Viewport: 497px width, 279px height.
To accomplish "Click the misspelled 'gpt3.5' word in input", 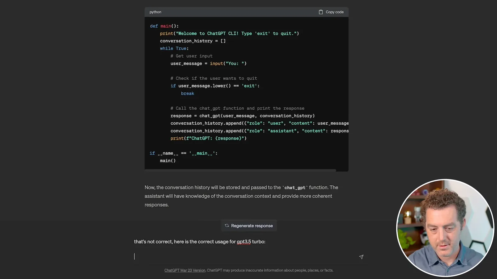I will (x=244, y=242).
